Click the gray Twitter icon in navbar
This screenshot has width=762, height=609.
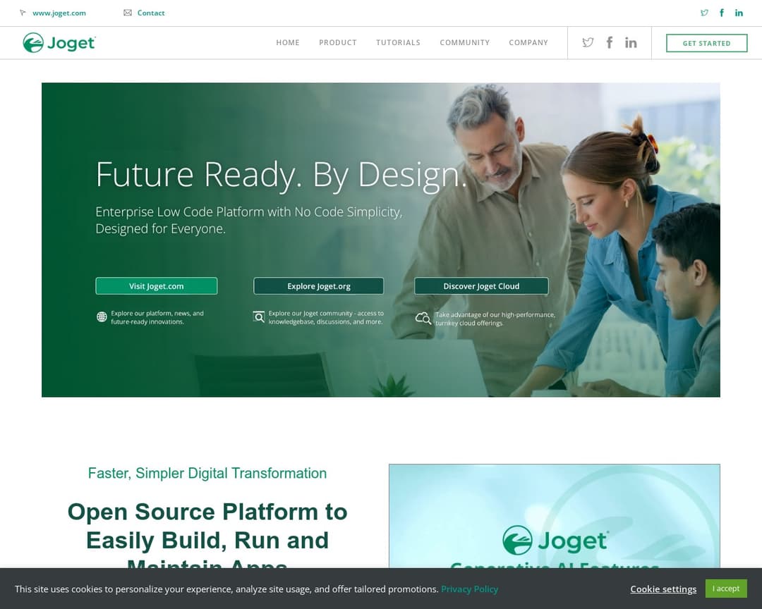[x=588, y=43]
